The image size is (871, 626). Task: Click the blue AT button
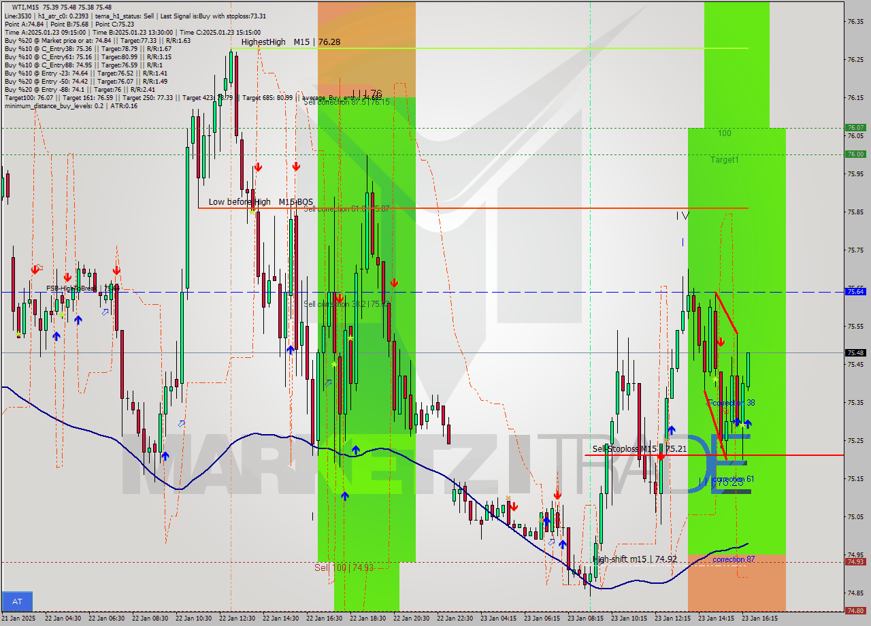pos(17,602)
